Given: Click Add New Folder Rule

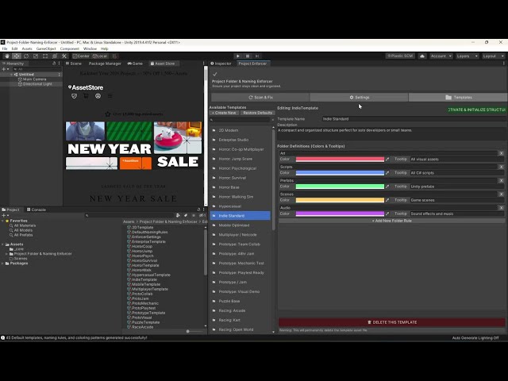Looking at the screenshot, I should coord(391,221).
